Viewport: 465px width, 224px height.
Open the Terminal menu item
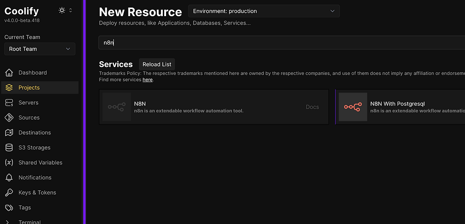(x=29, y=221)
